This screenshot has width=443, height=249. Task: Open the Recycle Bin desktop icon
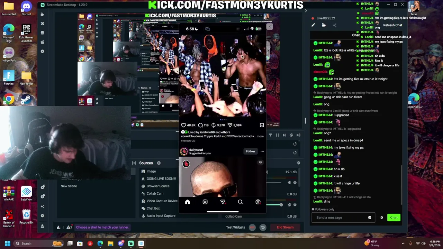pos(26,217)
